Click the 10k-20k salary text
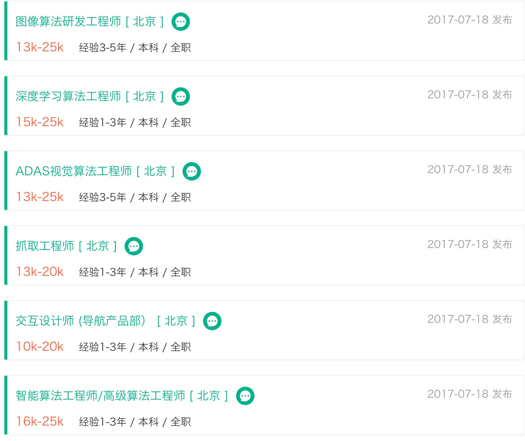 pyautogui.click(x=40, y=347)
